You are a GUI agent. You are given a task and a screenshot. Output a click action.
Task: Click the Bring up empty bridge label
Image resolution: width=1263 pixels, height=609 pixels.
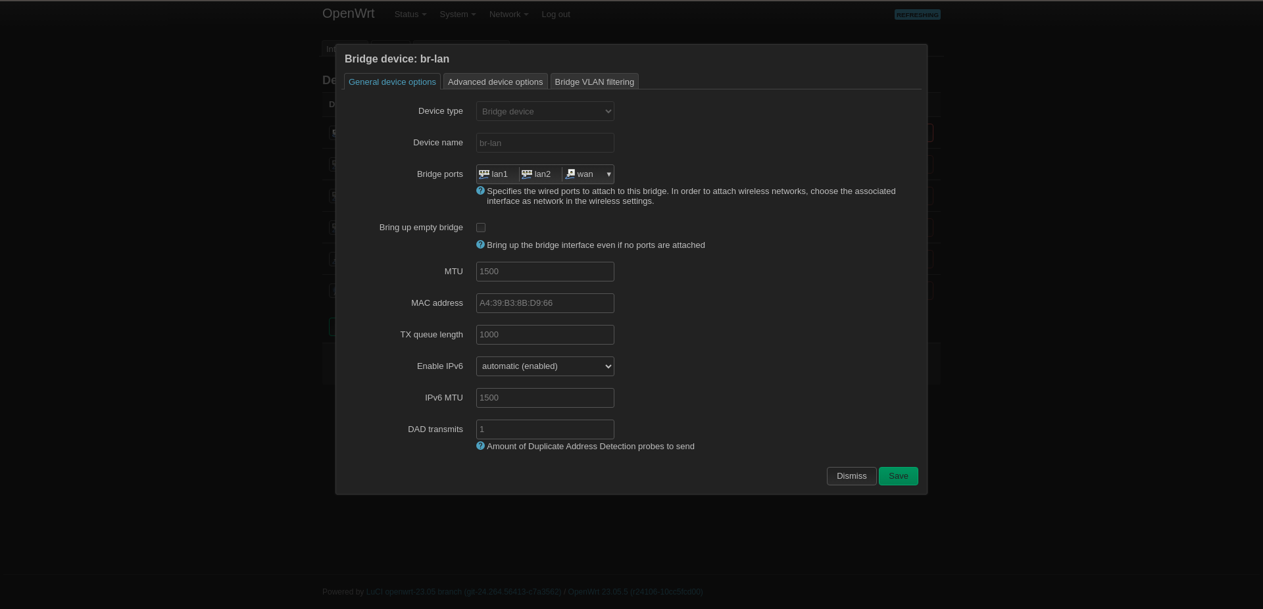(x=421, y=228)
